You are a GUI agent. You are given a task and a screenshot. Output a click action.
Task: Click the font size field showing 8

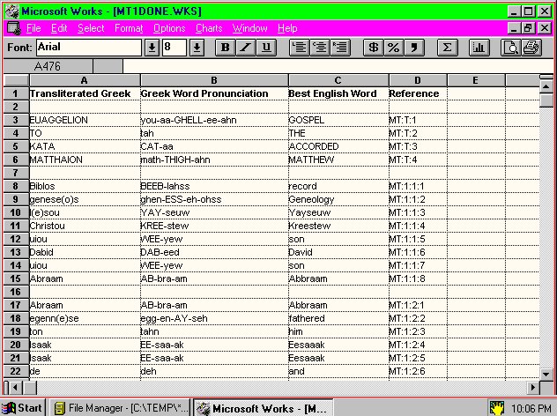coord(175,48)
